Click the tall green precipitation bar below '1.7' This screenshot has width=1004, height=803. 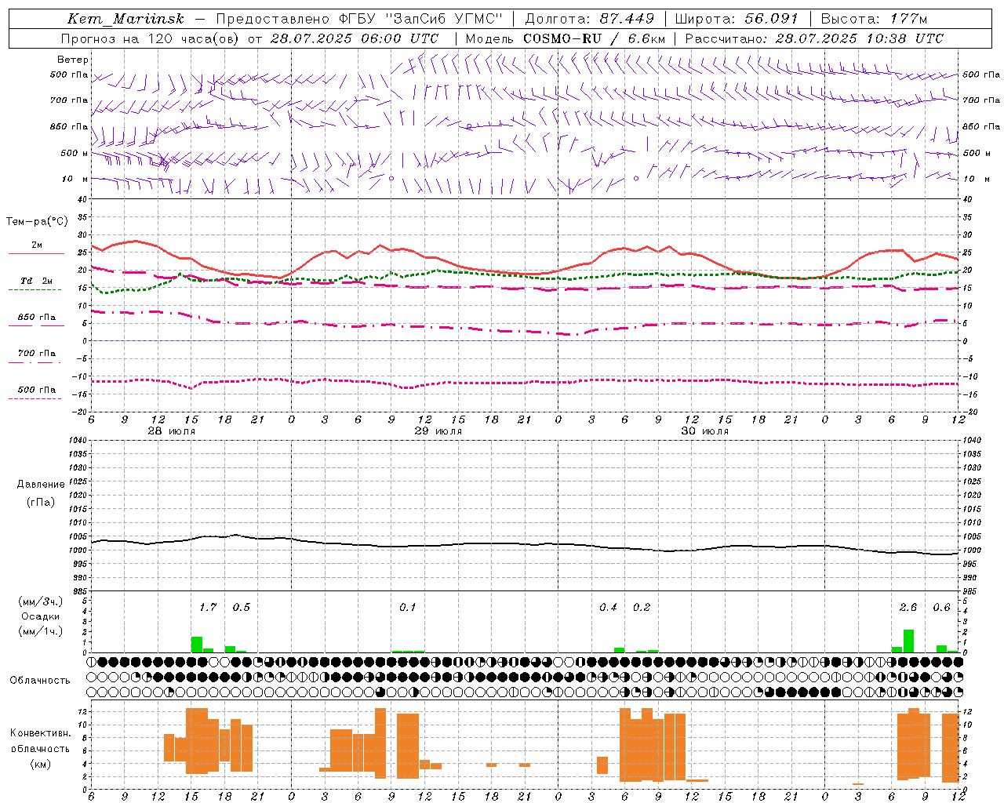coord(197,645)
